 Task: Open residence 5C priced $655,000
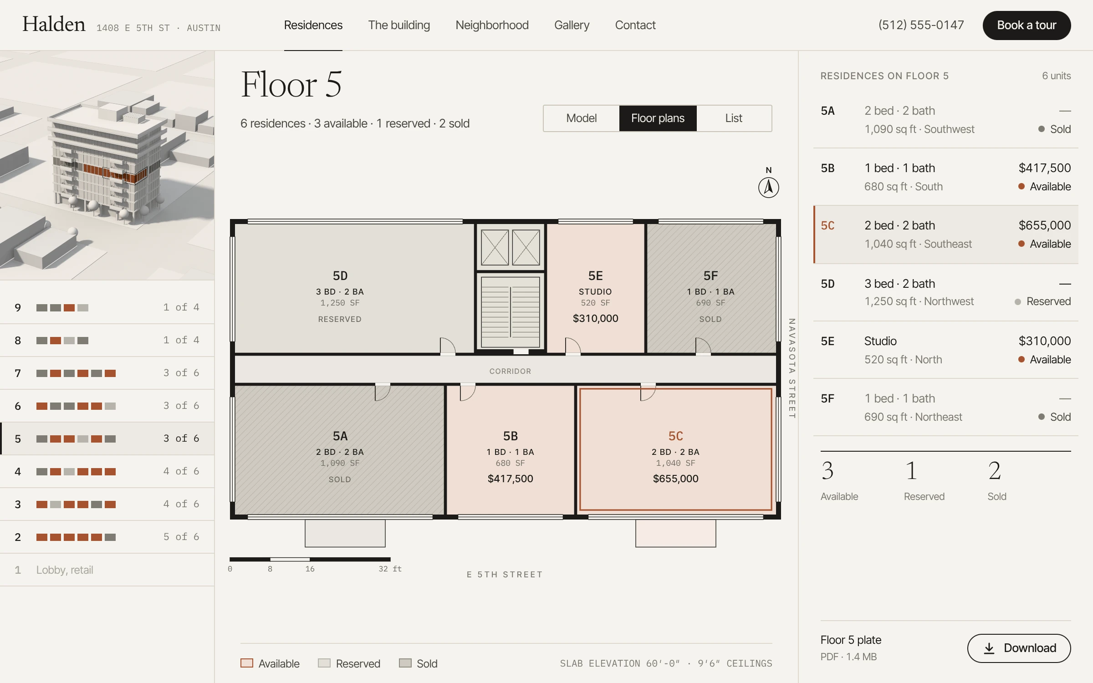coord(945,234)
